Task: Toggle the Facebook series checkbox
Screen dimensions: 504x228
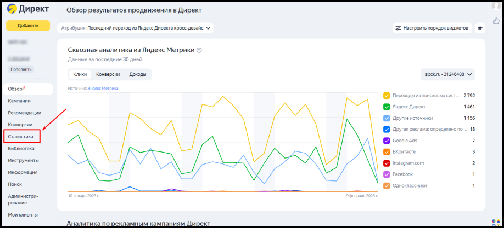Action: click(387, 174)
